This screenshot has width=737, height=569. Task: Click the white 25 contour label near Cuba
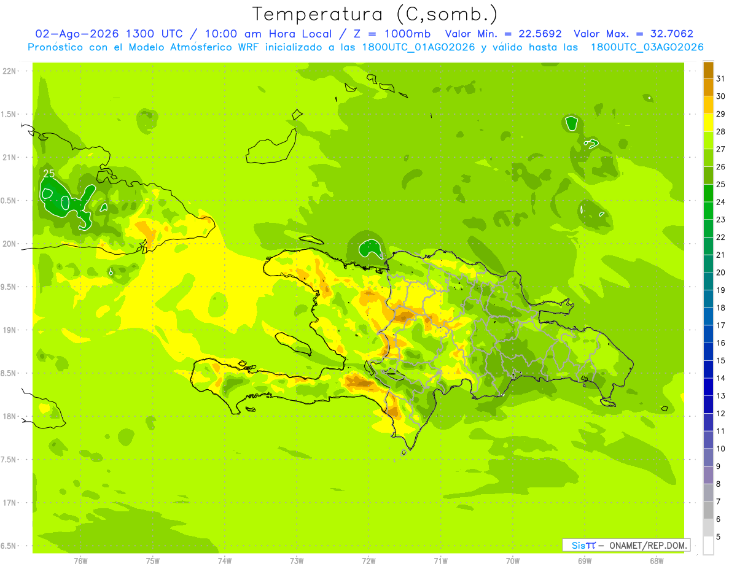(49, 174)
